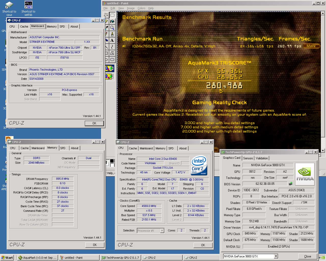Screen dimensions: 326x261
Task: Click the NVIDIA logo in GPU-Z
Action: pyautogui.click(x=305, y=174)
